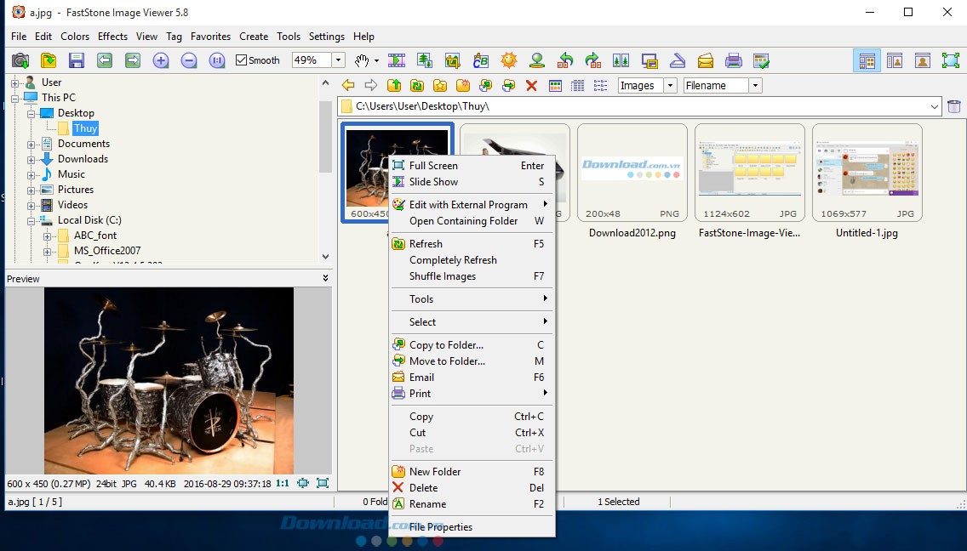Click the Save As floppy disk icon
The image size is (967, 551).
point(77,60)
